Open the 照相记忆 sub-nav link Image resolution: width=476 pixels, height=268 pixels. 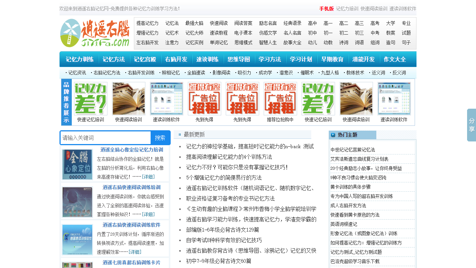pyautogui.click(x=171, y=73)
